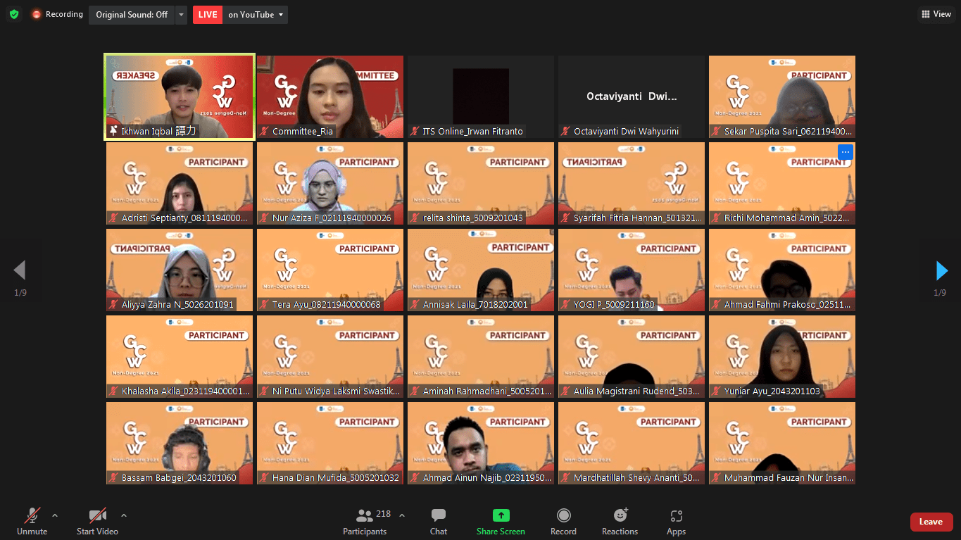Click the three-dot options on Richi's tile
The image size is (961, 540).
[x=846, y=151]
